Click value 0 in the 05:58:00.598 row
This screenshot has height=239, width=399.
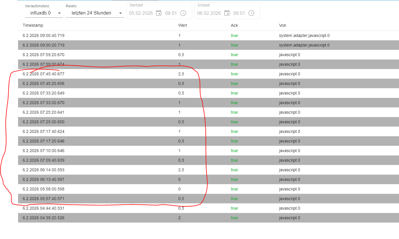[179, 189]
